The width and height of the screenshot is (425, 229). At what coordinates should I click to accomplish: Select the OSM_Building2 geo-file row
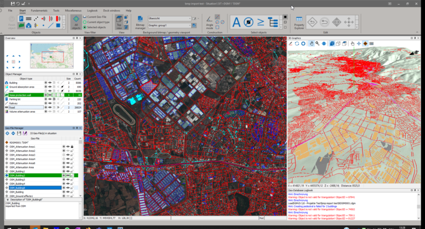point(42,175)
